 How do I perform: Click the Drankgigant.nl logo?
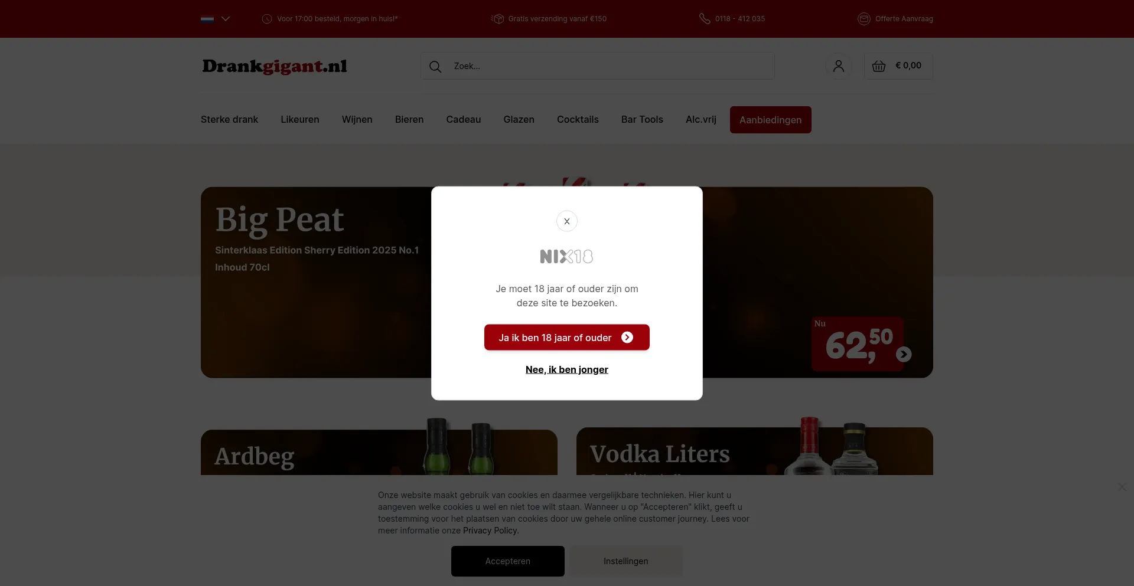click(x=275, y=67)
